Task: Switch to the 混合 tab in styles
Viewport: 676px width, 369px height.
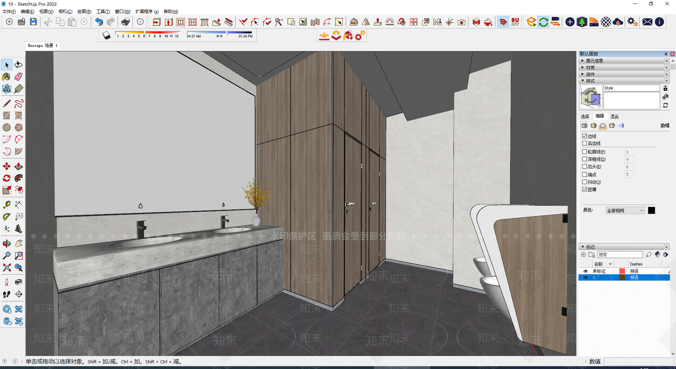Action: [x=614, y=116]
